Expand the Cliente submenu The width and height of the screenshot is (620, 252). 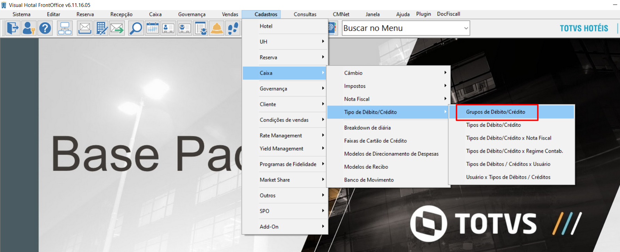[x=285, y=104]
